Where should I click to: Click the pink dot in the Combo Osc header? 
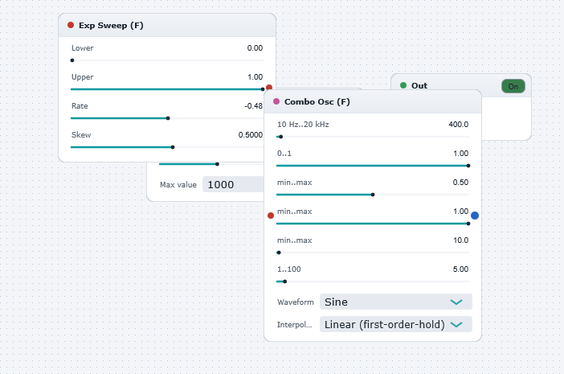tap(276, 101)
